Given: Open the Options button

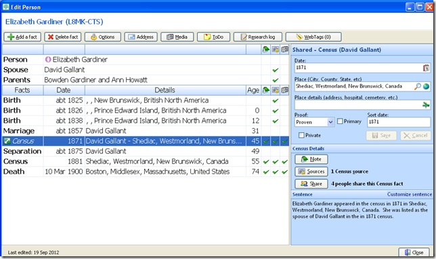Looking at the screenshot, I should [x=103, y=37].
